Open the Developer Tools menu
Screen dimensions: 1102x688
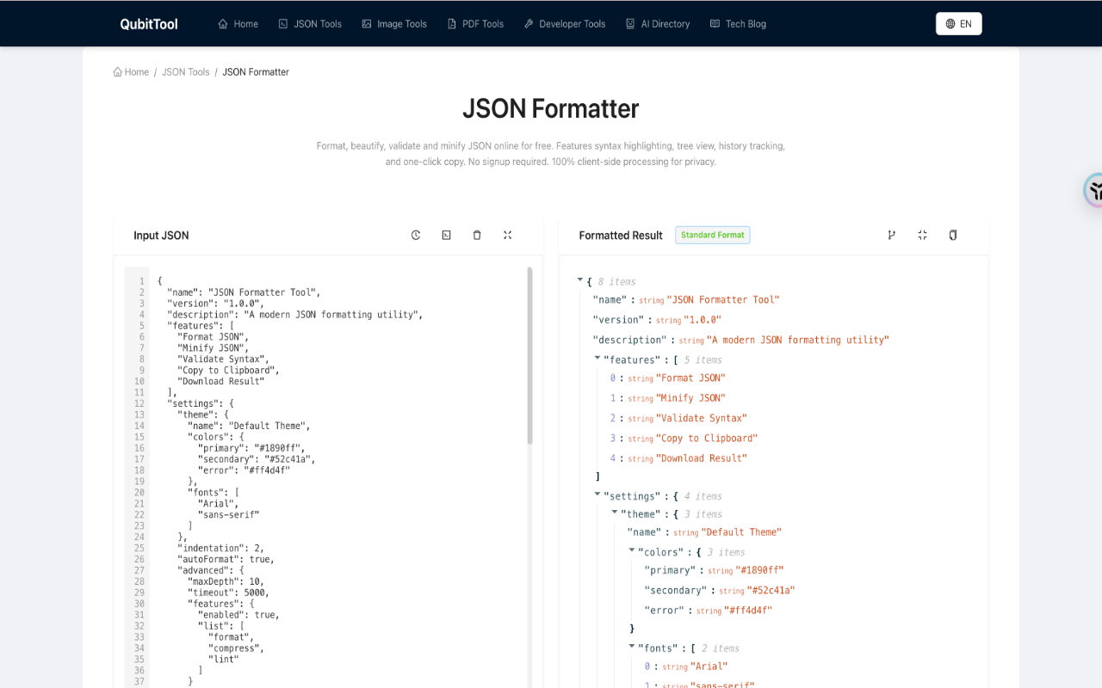pyautogui.click(x=565, y=24)
